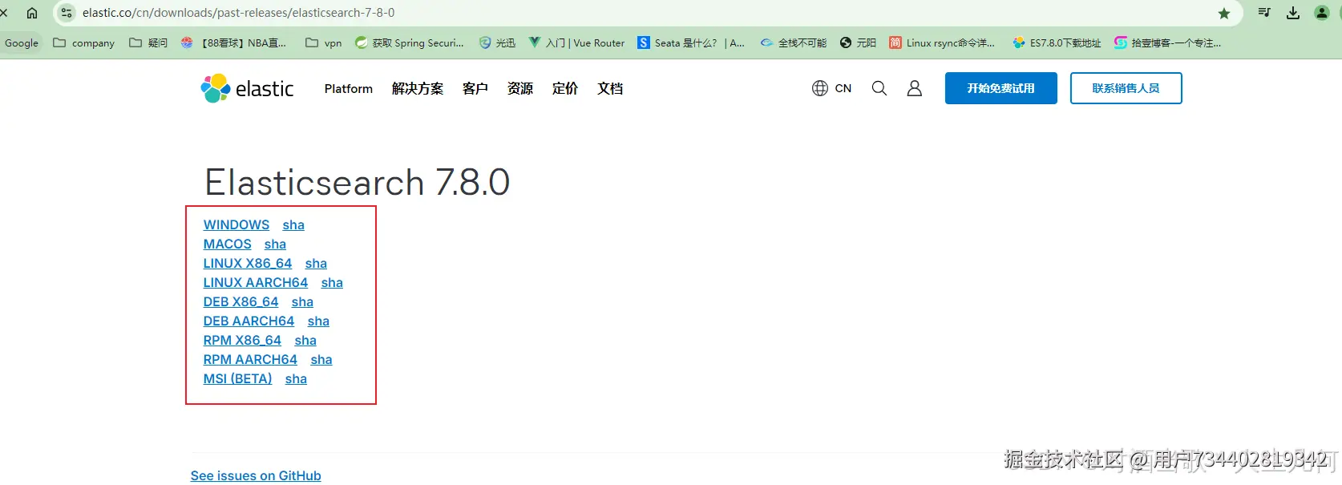Bookmark this page with the star icon
This screenshot has height=485, width=1342.
click(1224, 13)
